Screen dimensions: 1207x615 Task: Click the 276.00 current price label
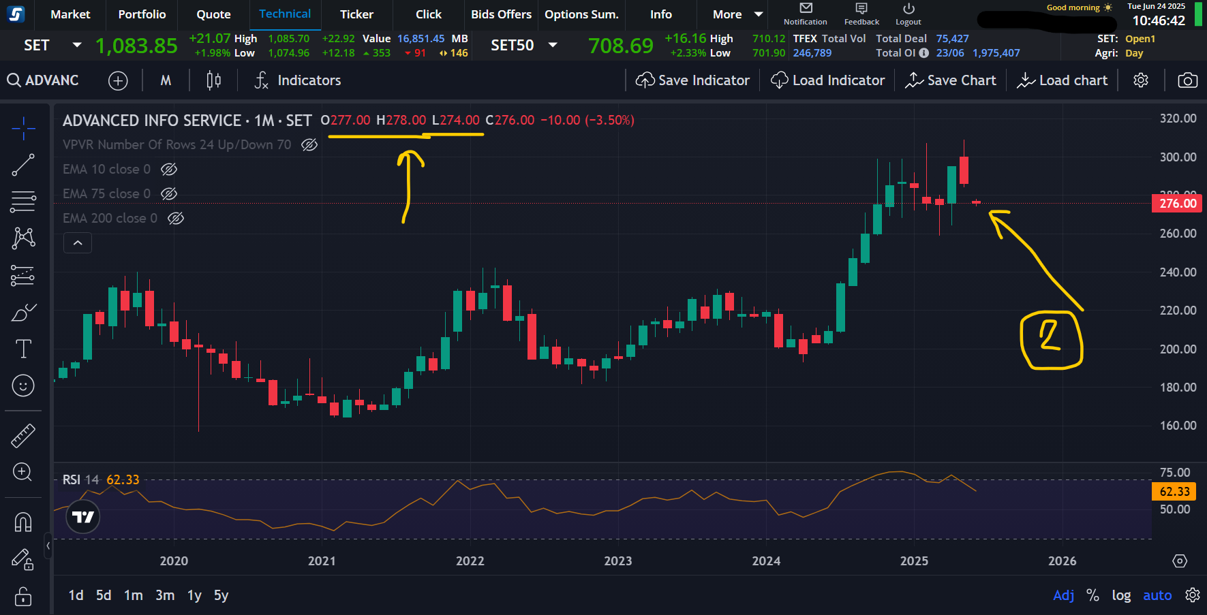point(1177,203)
